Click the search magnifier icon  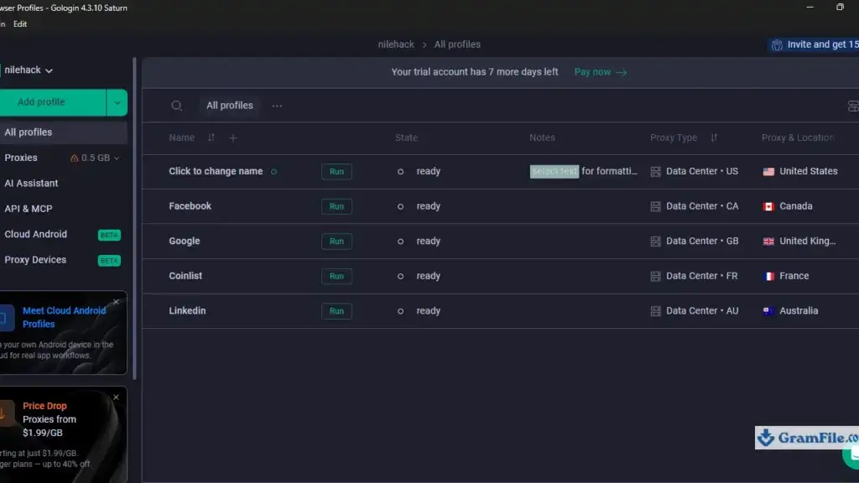pyautogui.click(x=176, y=106)
